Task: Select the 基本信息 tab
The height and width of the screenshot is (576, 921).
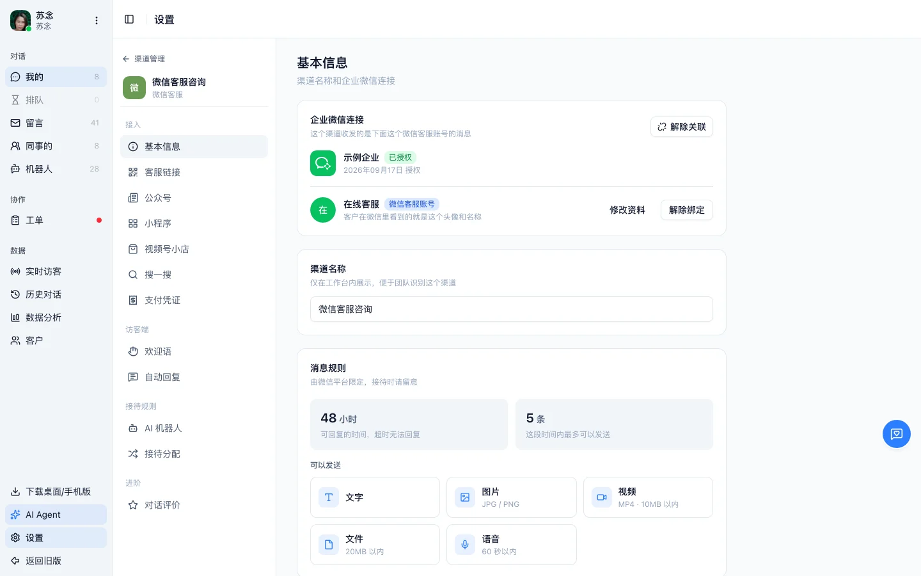Action: pyautogui.click(x=194, y=147)
